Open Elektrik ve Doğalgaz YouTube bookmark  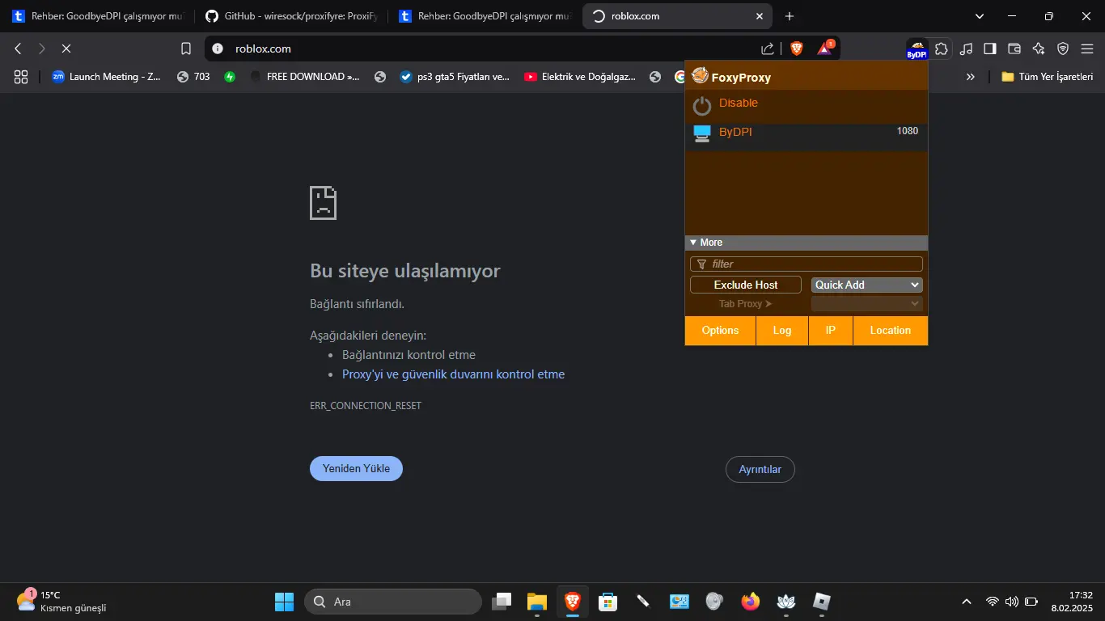(580, 77)
